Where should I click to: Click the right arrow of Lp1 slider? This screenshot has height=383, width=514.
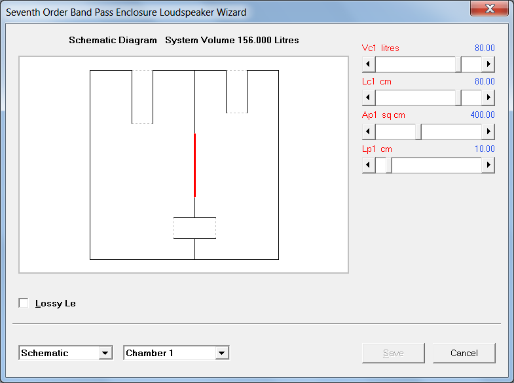(488, 165)
